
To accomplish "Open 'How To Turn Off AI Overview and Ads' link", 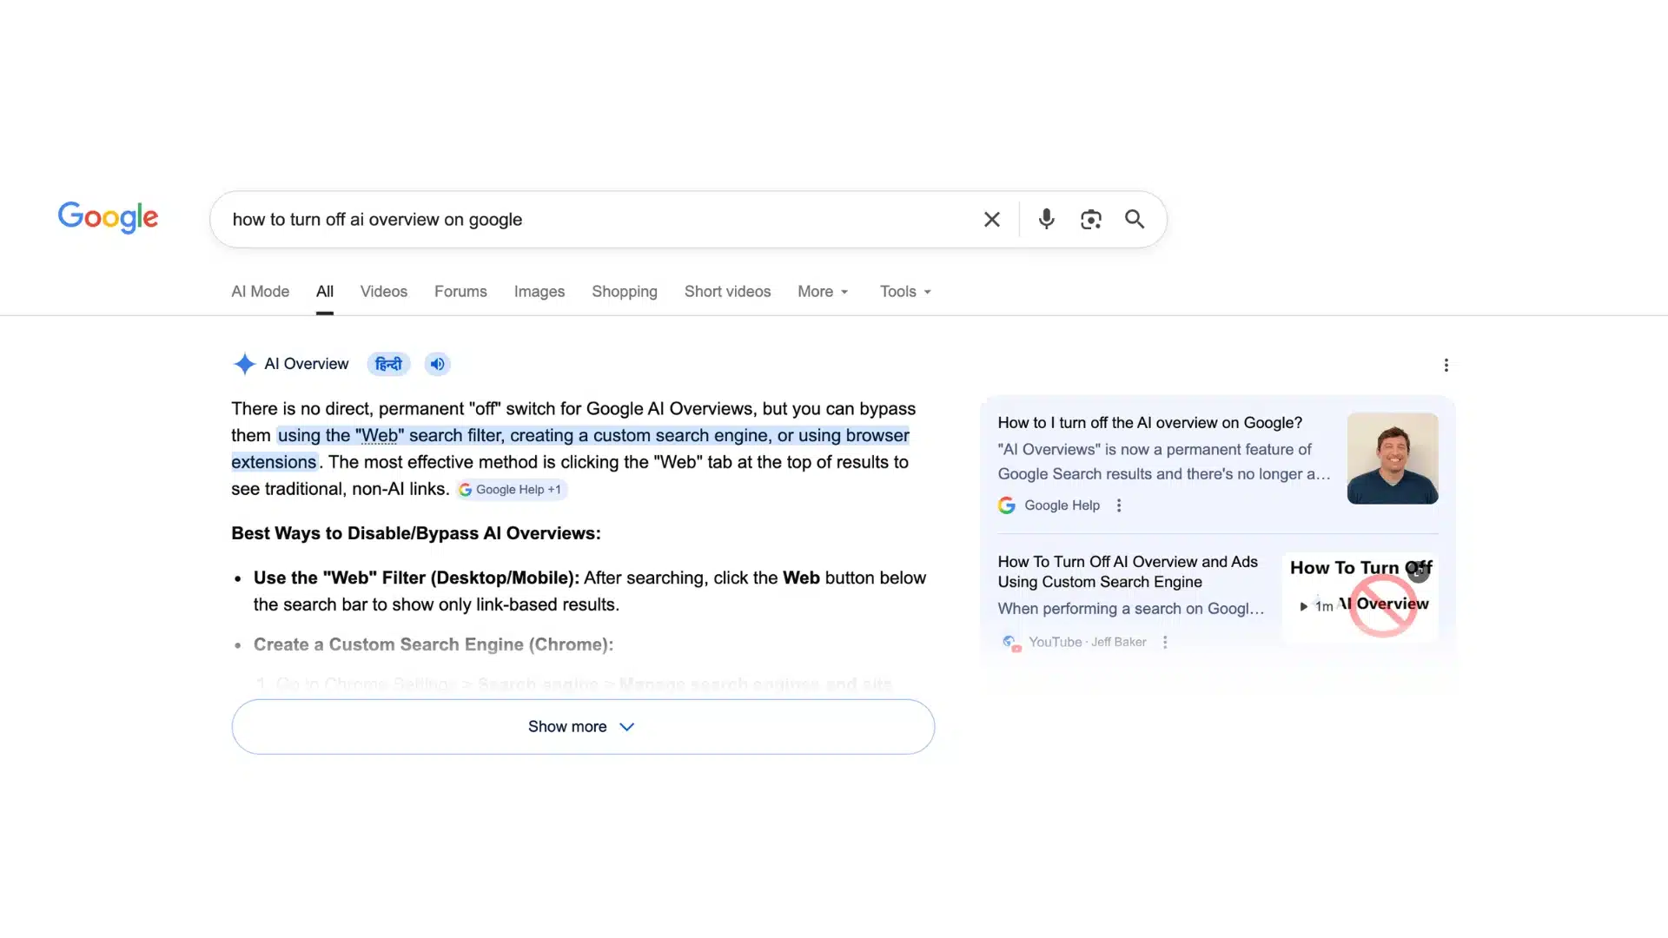I will [x=1128, y=571].
